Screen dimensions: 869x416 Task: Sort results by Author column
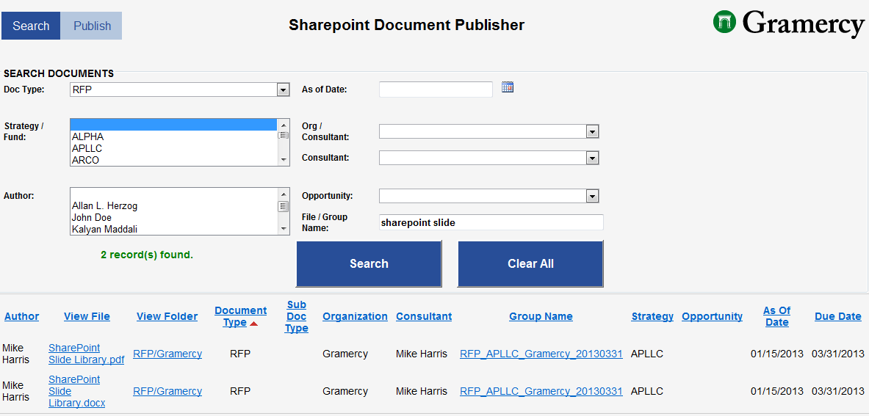click(21, 316)
